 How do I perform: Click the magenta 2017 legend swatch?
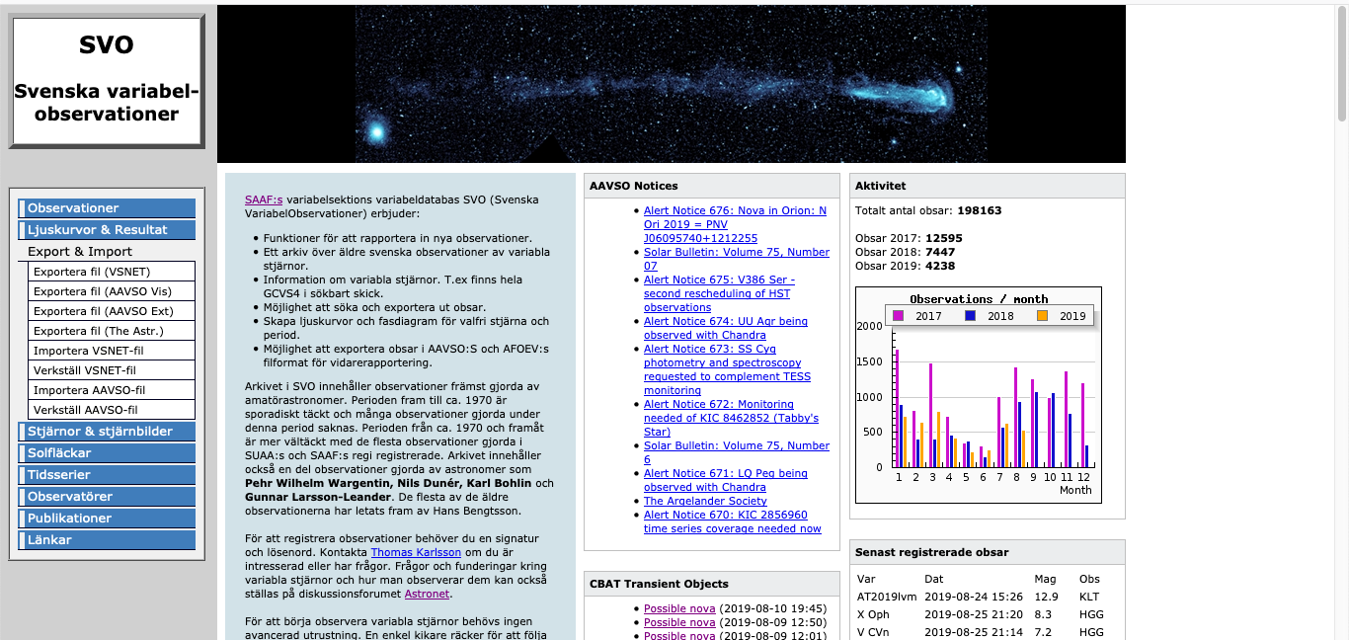899,316
